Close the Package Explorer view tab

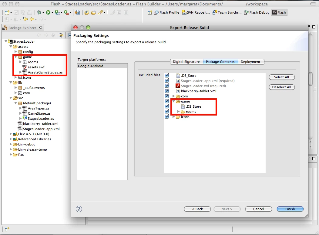[40, 28]
